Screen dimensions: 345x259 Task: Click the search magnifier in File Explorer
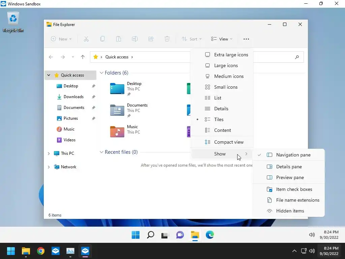[x=297, y=57]
